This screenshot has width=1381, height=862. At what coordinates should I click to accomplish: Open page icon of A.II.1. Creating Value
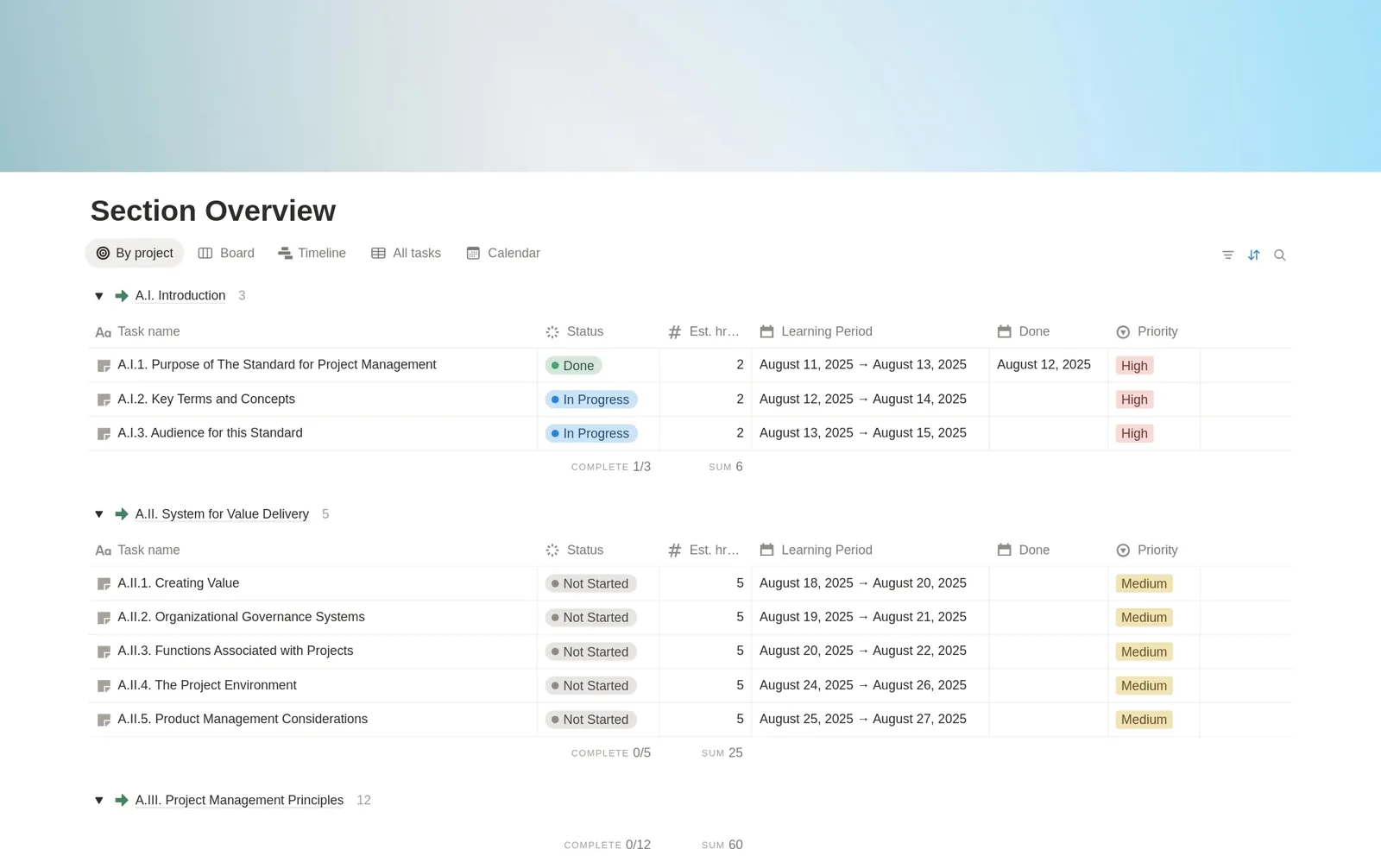104,584
